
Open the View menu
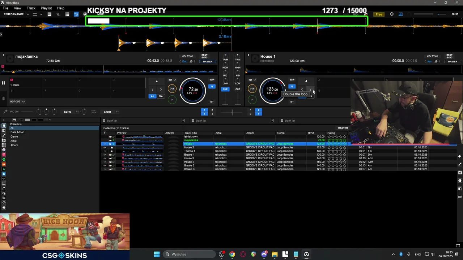click(x=17, y=8)
